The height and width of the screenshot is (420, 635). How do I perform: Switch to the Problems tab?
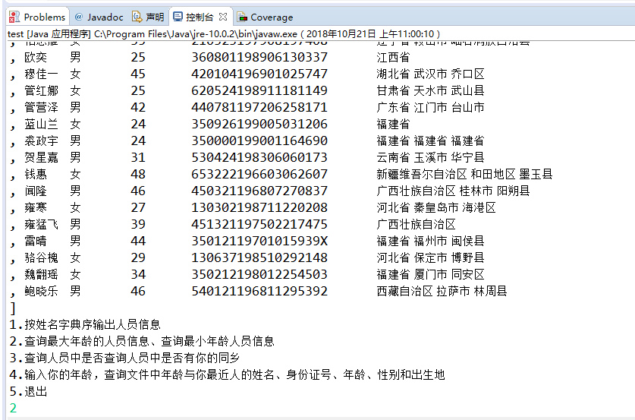(x=37, y=17)
